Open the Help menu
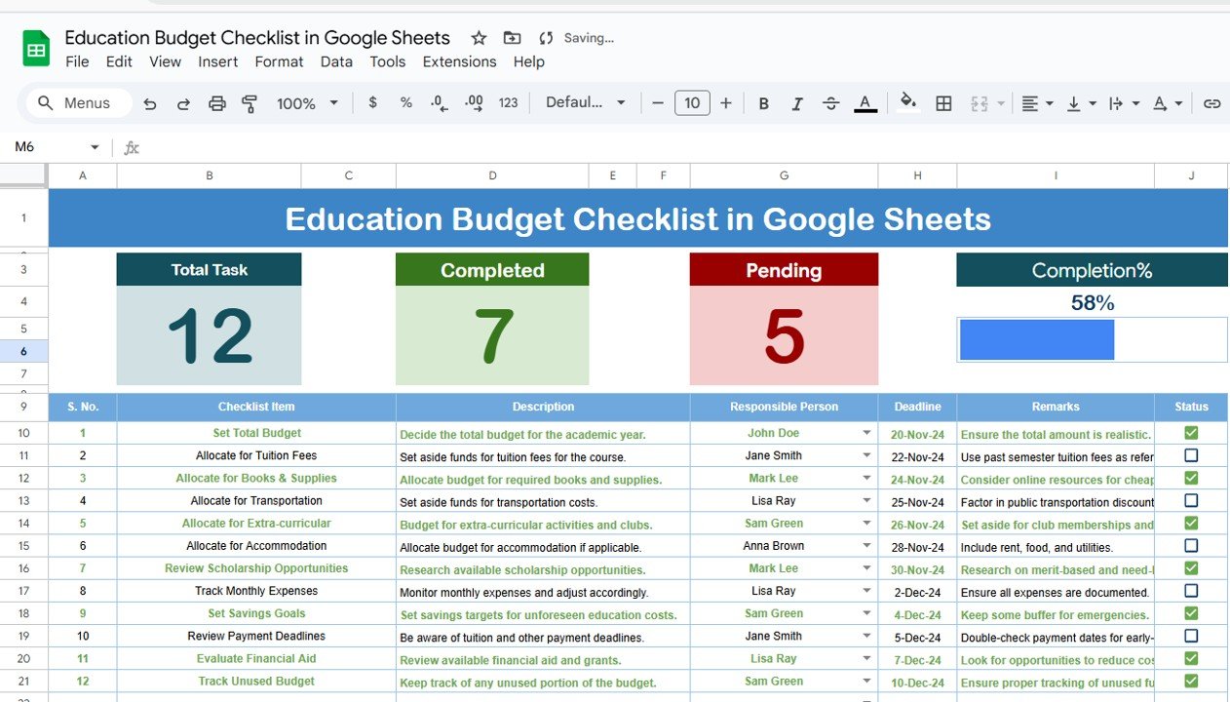 click(x=528, y=61)
